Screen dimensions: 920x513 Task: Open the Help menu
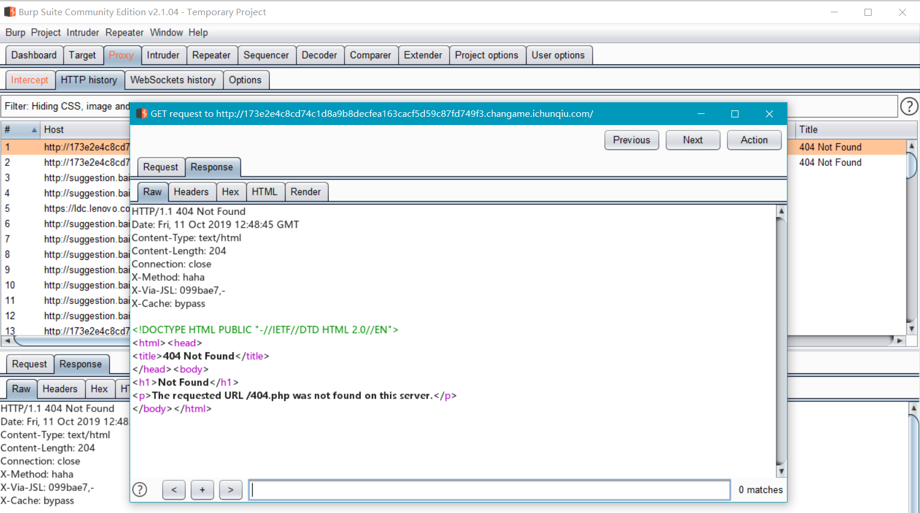(x=198, y=33)
